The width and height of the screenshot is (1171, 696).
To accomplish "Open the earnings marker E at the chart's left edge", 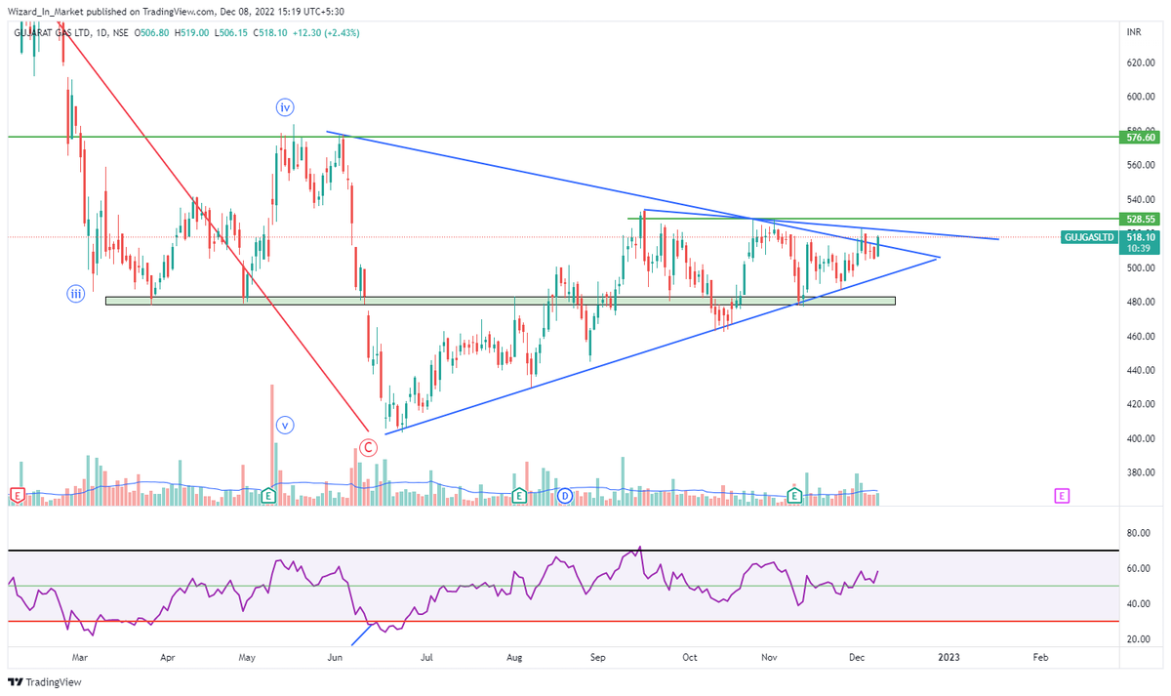I will pyautogui.click(x=17, y=496).
